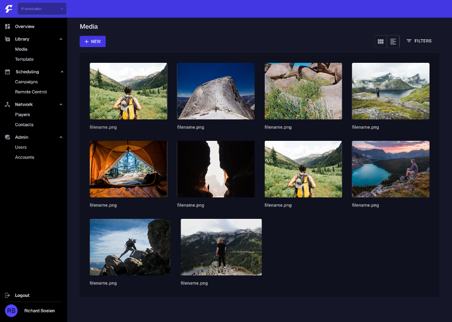Click the Overview icon in the sidebar

pos(7,26)
